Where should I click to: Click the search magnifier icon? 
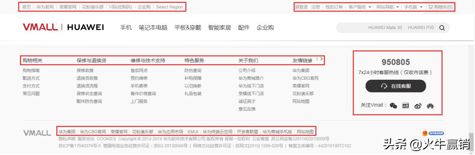[442, 28]
